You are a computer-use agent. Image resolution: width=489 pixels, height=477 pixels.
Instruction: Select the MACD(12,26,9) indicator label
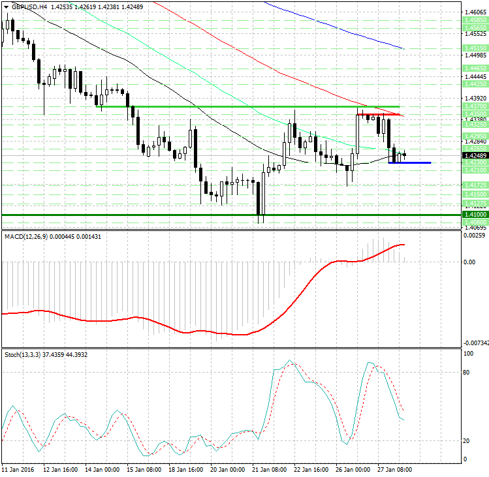[x=26, y=237]
